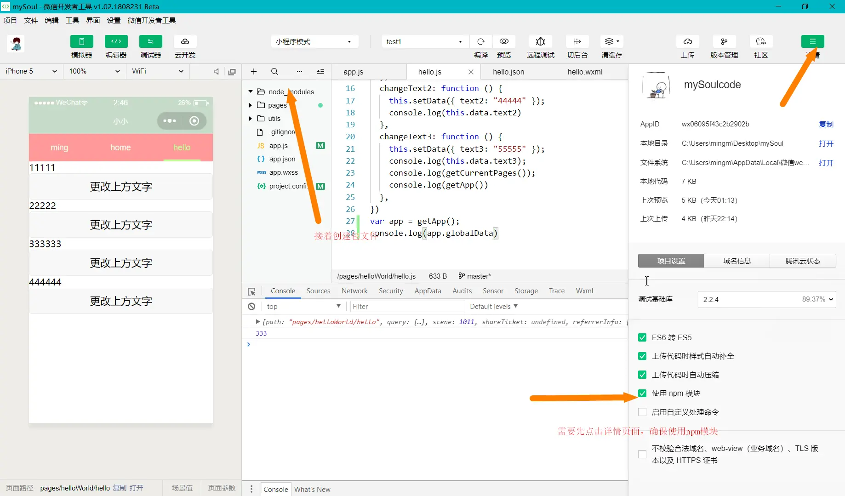845x496 pixels.
Task: Enable 启用自定义处理命令 checkbox
Action: click(x=642, y=412)
